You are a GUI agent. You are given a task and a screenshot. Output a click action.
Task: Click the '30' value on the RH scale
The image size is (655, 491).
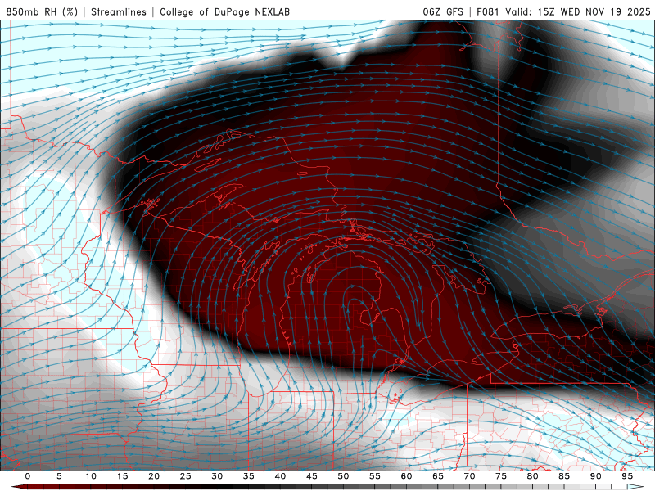point(217,476)
